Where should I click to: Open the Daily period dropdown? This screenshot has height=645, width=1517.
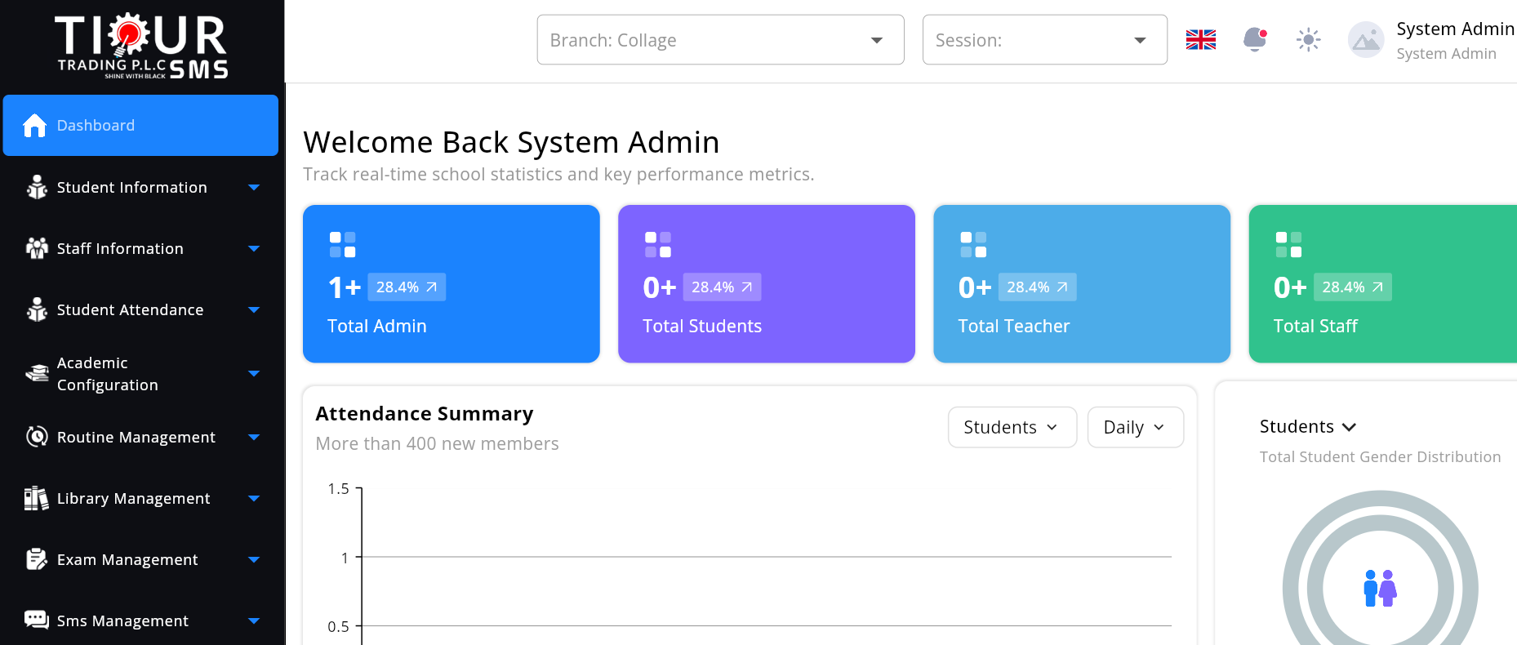click(x=1135, y=427)
